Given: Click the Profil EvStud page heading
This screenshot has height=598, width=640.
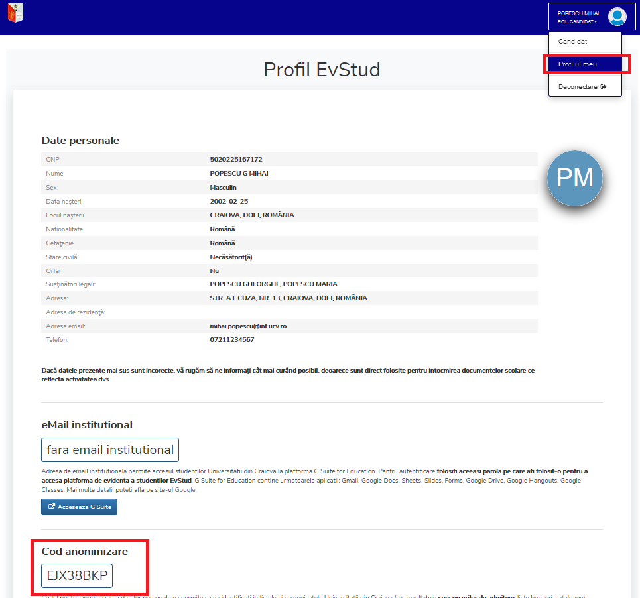Looking at the screenshot, I should point(322,70).
